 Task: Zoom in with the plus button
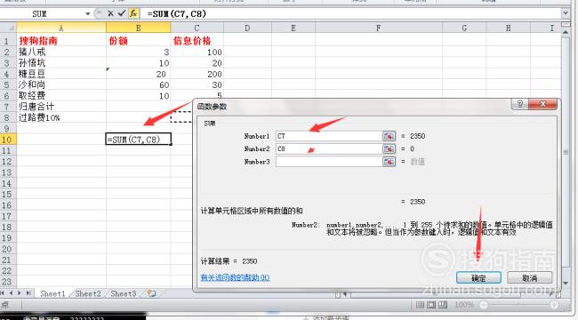(554, 305)
